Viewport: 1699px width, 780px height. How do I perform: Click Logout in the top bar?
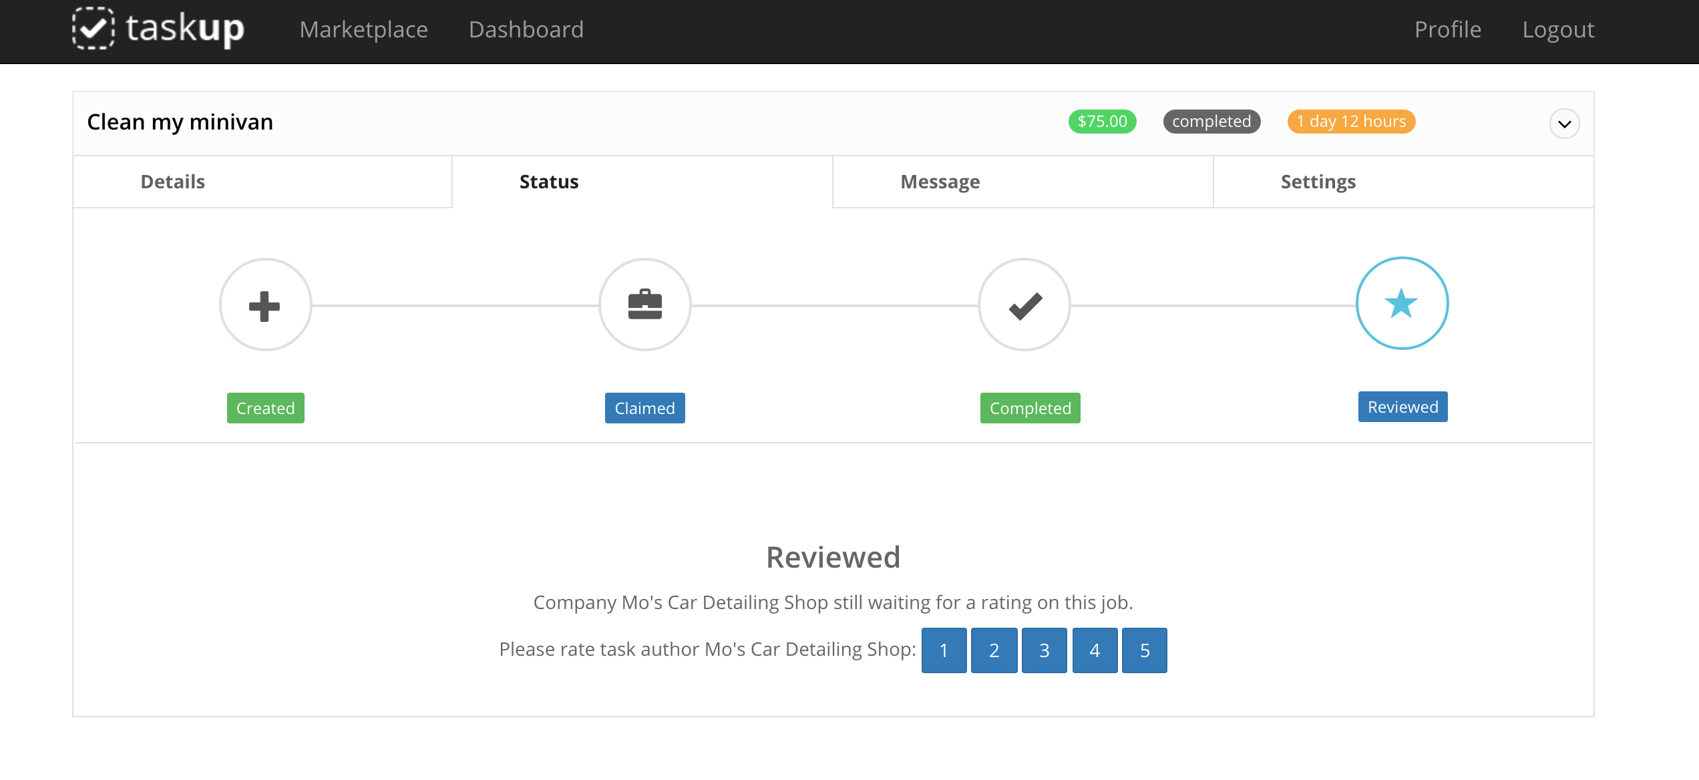click(x=1558, y=29)
